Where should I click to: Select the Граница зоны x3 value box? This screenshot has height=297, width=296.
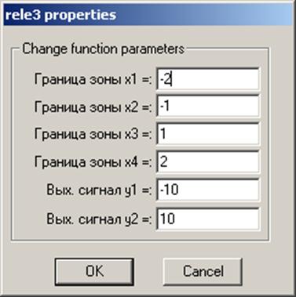pos(208,134)
